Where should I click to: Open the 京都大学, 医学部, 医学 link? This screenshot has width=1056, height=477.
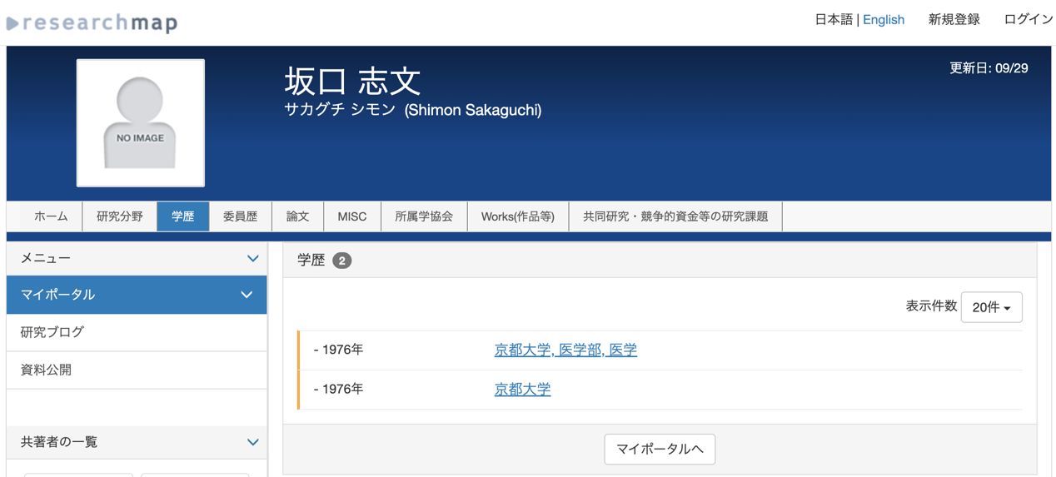coord(565,350)
